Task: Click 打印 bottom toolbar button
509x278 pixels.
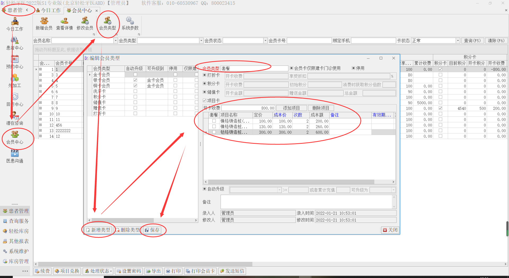Action: tap(173, 271)
